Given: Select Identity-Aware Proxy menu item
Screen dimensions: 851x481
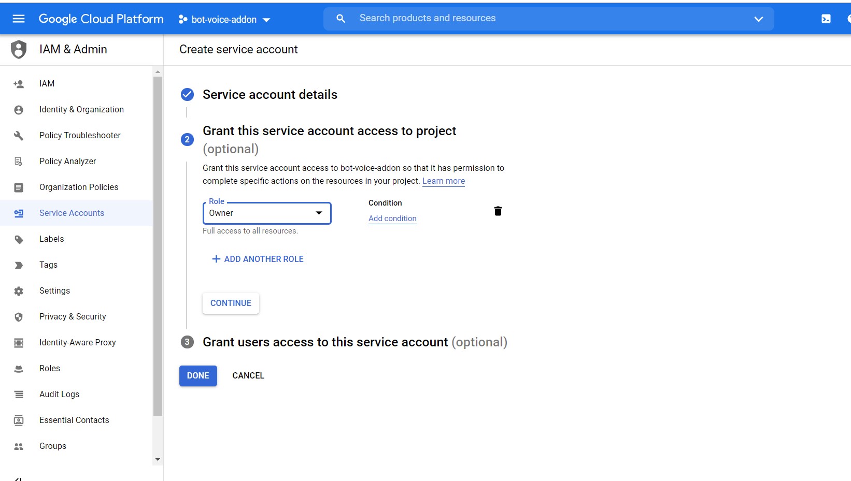Looking at the screenshot, I should (x=77, y=343).
